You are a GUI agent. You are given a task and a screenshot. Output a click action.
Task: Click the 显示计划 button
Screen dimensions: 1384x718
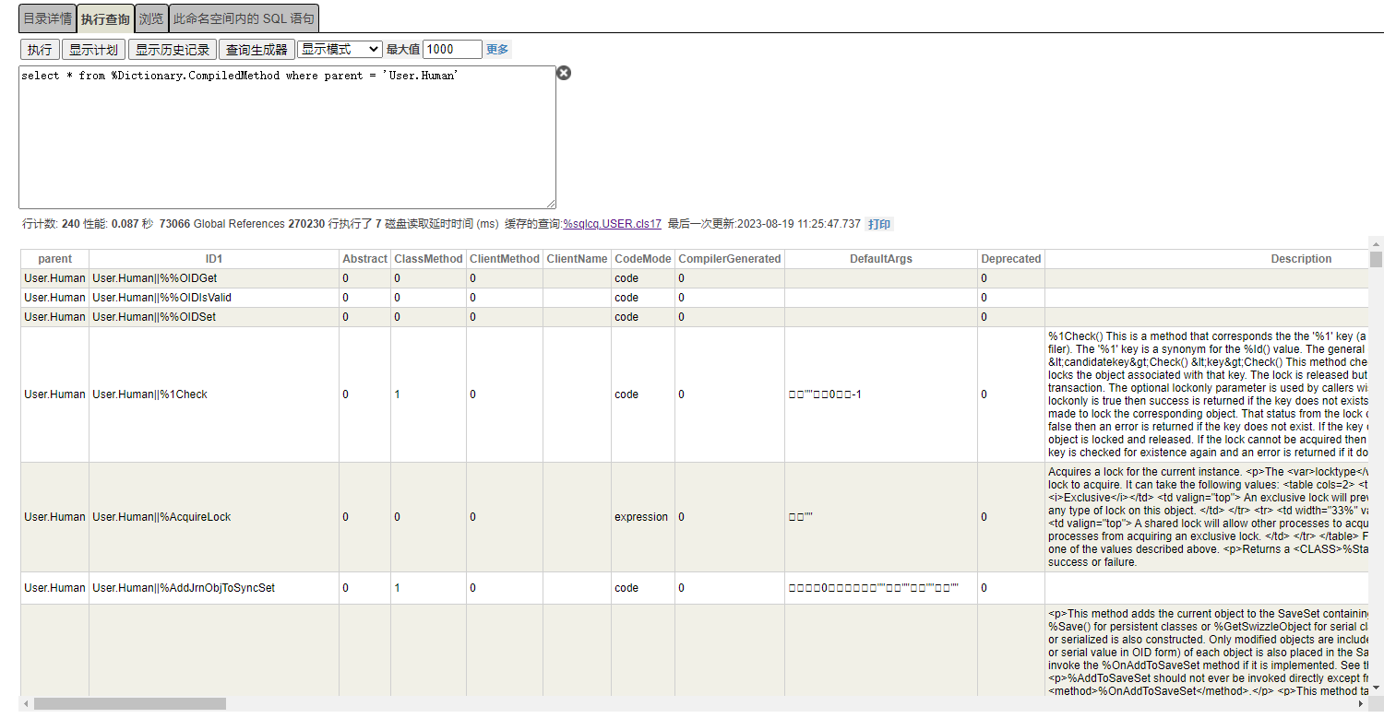coord(93,50)
